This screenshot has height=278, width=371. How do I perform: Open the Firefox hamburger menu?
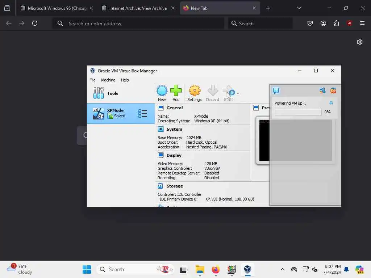click(362, 23)
